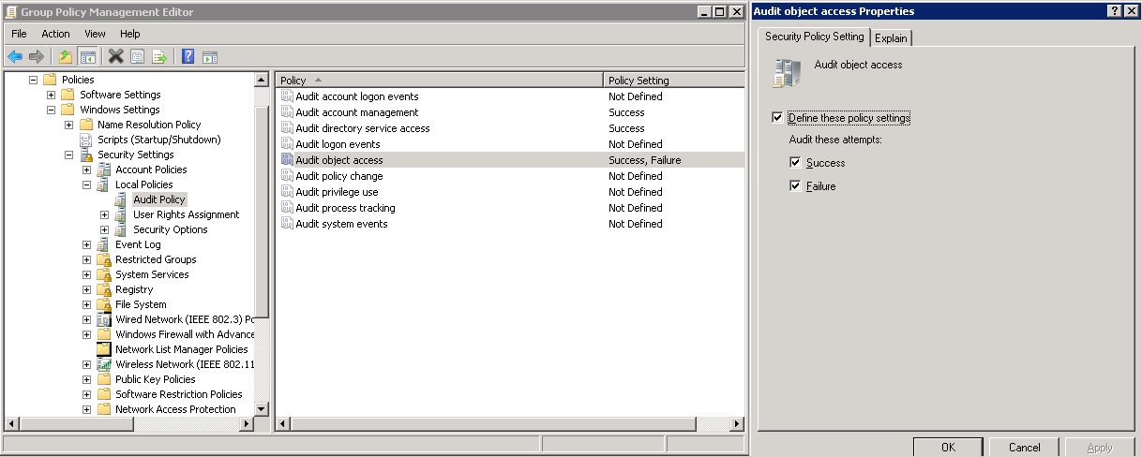Switch to the Explain tab
Screen dimensions: 1142x457
click(892, 38)
